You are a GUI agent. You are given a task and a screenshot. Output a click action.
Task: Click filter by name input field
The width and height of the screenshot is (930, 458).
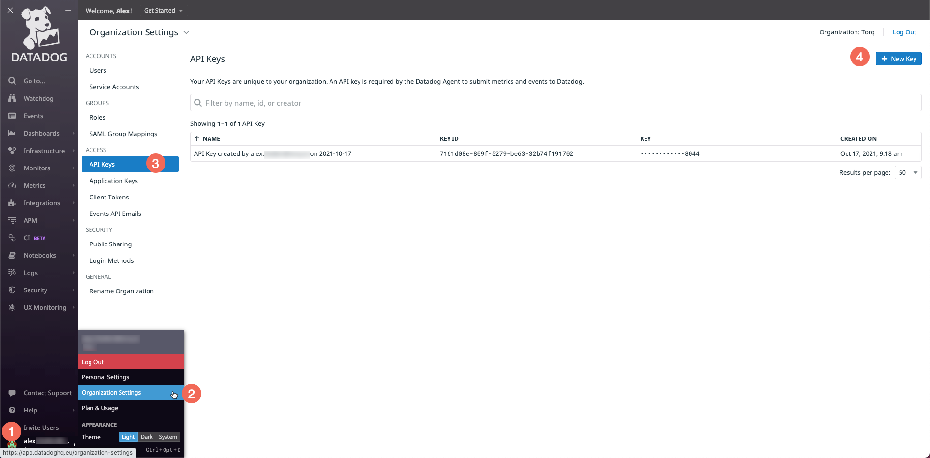555,103
